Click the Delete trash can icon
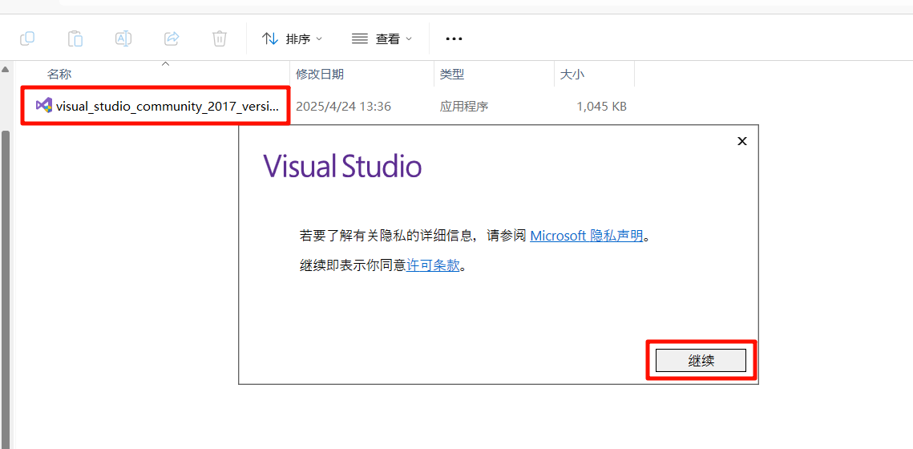913x449 pixels. pyautogui.click(x=219, y=39)
